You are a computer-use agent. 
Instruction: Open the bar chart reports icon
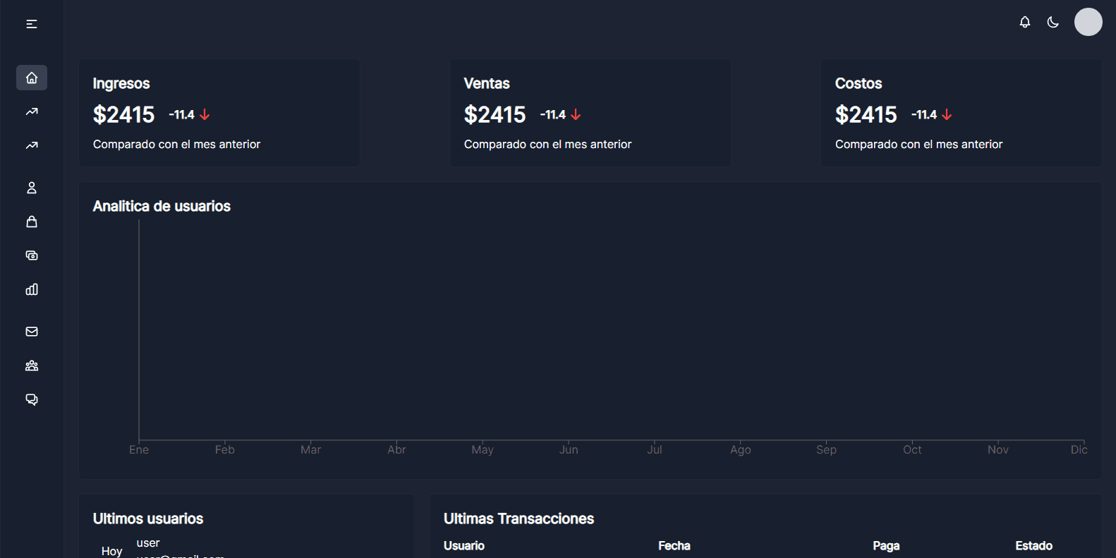click(32, 289)
